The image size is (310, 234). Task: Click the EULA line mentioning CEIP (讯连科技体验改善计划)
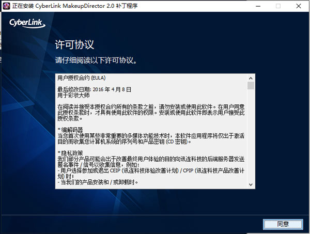[151, 170]
